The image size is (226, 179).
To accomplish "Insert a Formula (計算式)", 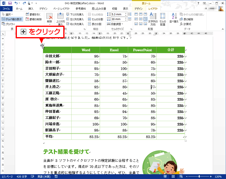I will tap(185, 24).
